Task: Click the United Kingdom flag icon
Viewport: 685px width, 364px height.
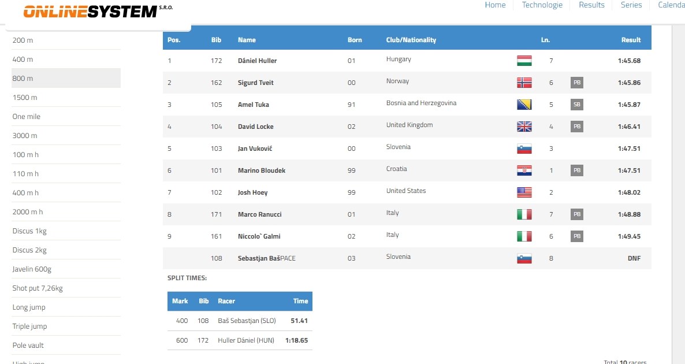Action: pyautogui.click(x=524, y=127)
